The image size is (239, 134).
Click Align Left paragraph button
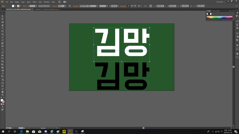tap(128, 6)
